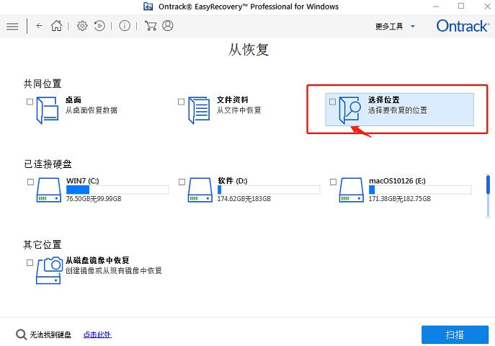Click the disk image camera icon
495x346 pixels.
coord(49,270)
